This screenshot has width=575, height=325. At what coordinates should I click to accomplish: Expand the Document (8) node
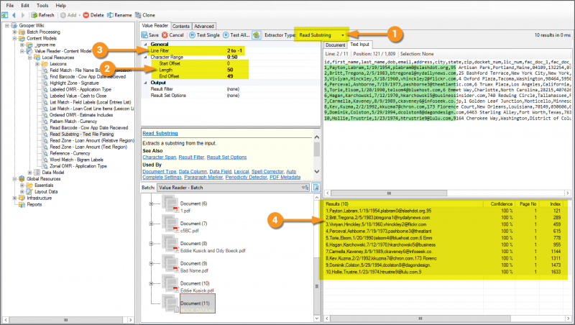[152, 244]
